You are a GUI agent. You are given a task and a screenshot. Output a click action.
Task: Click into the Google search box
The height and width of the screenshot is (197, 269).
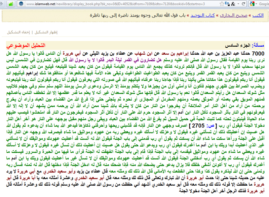tap(264, 4)
